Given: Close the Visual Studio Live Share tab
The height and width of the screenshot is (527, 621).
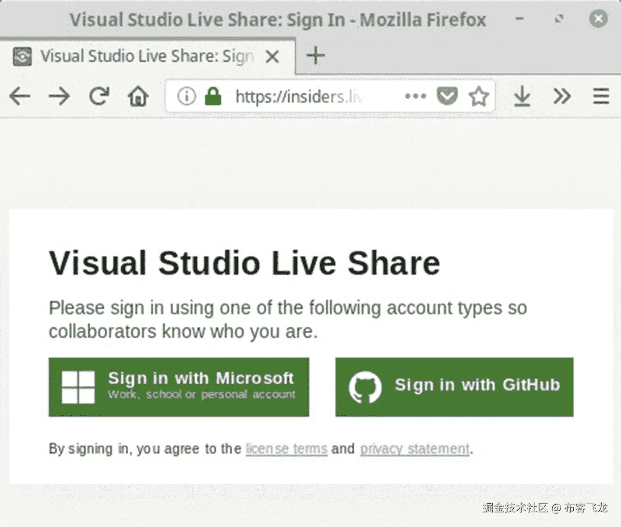Looking at the screenshot, I should 272,56.
